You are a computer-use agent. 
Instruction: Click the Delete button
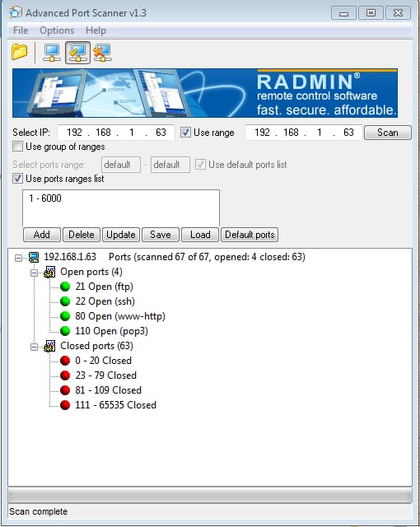point(82,235)
